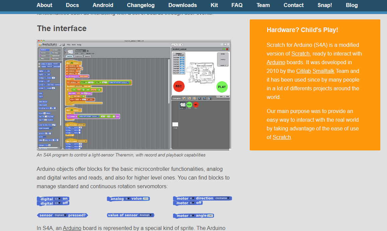This screenshot has width=387, height=231.
Task: Follow the Scratch link ending the orange box
Action: click(282, 137)
